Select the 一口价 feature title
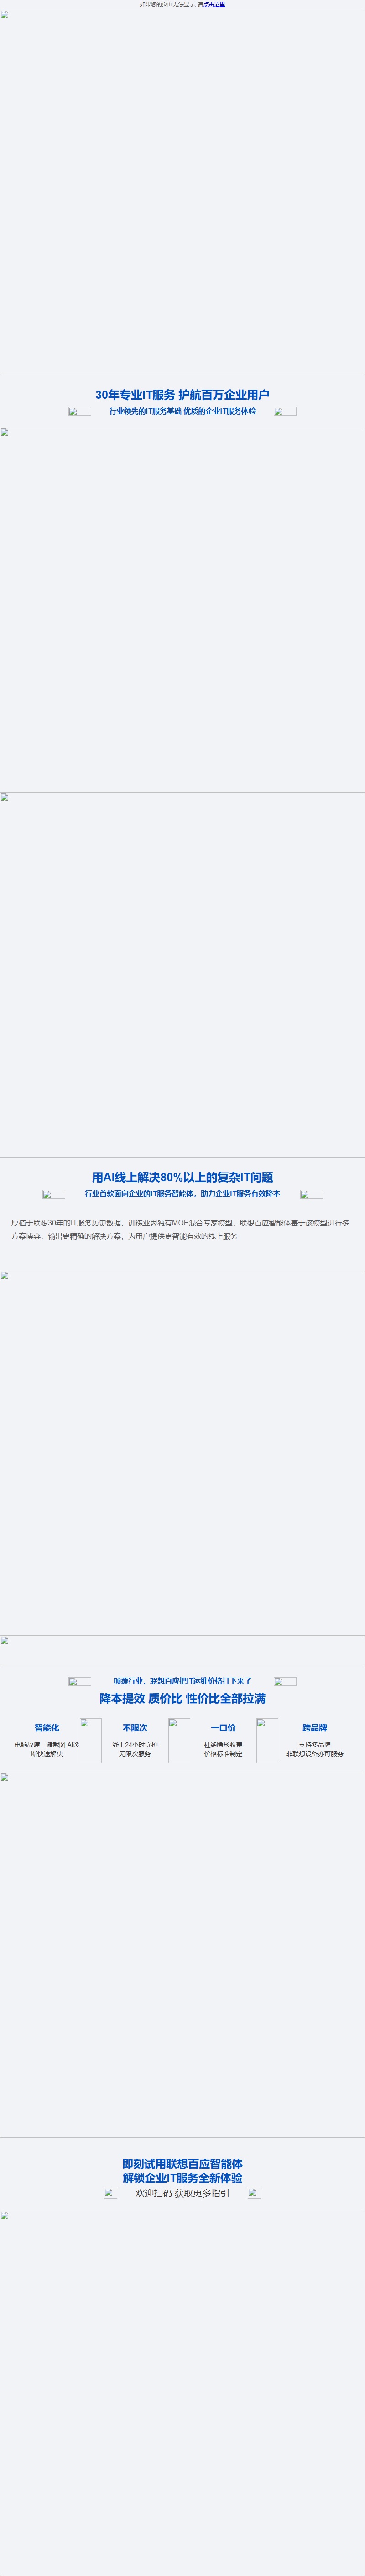Viewport: 365px width, 2576px height. (223, 1727)
